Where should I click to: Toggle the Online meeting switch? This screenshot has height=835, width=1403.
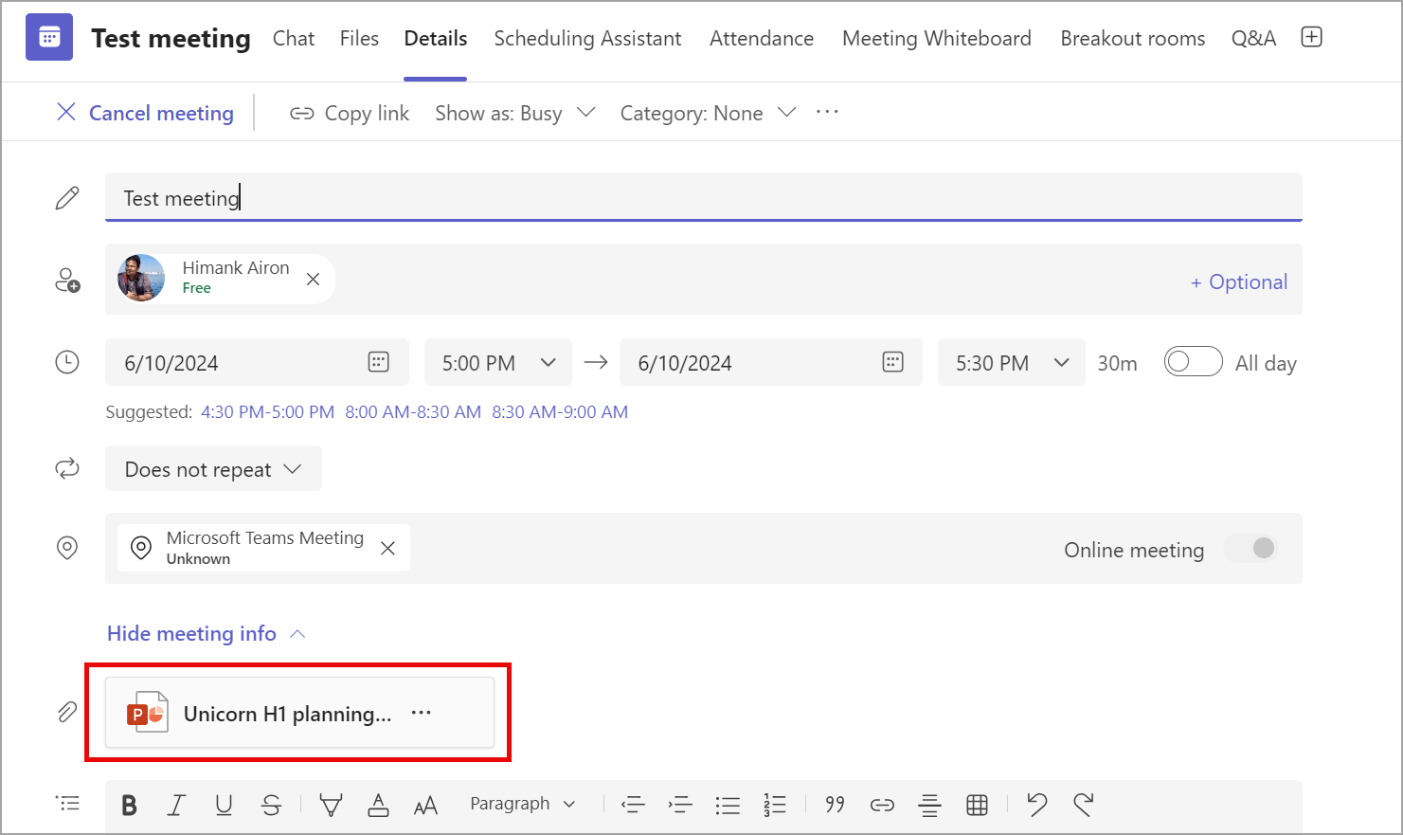pos(1250,548)
